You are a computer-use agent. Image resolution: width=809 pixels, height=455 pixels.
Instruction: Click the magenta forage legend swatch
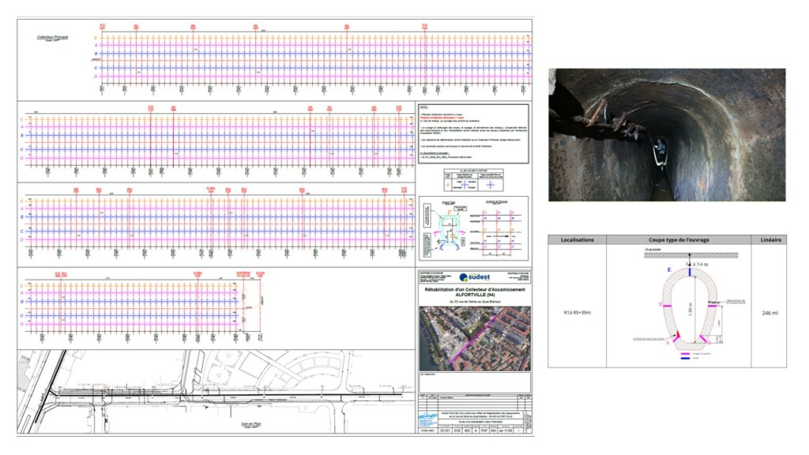coord(684,352)
